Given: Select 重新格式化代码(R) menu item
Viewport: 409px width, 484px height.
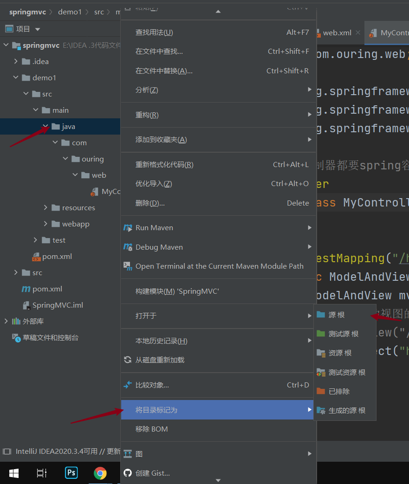Looking at the screenshot, I should click(218, 165).
